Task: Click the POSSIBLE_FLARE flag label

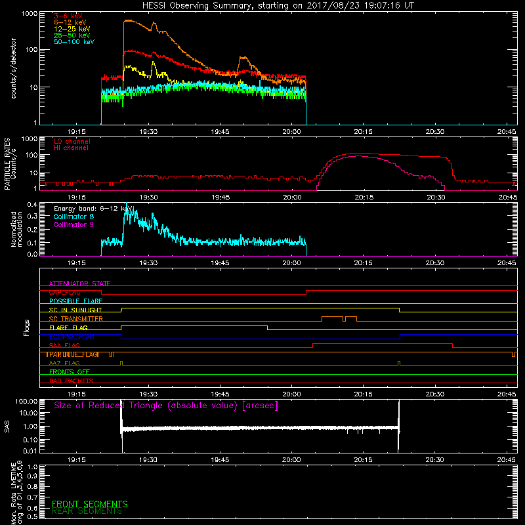Action: click(x=75, y=301)
